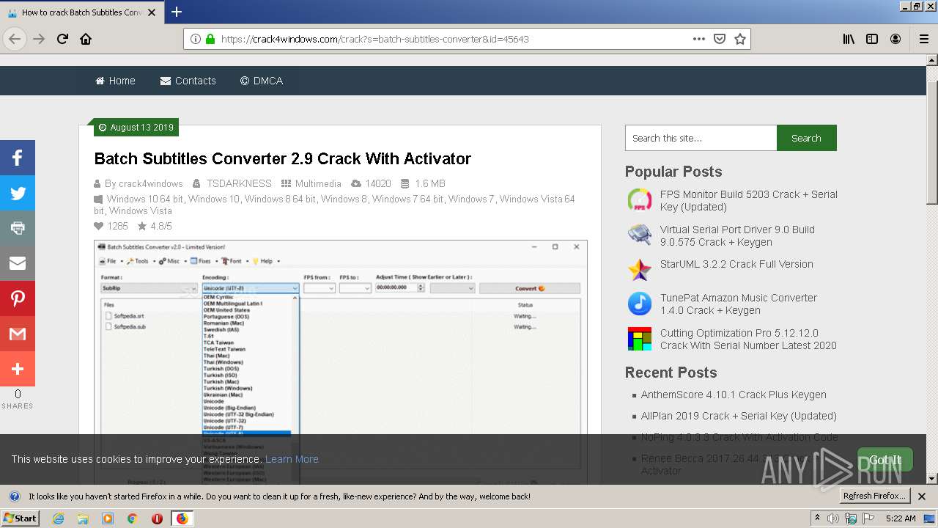Click the Batch Subtitles Converter screenshot image
938x528 pixels.
pyautogui.click(x=341, y=362)
